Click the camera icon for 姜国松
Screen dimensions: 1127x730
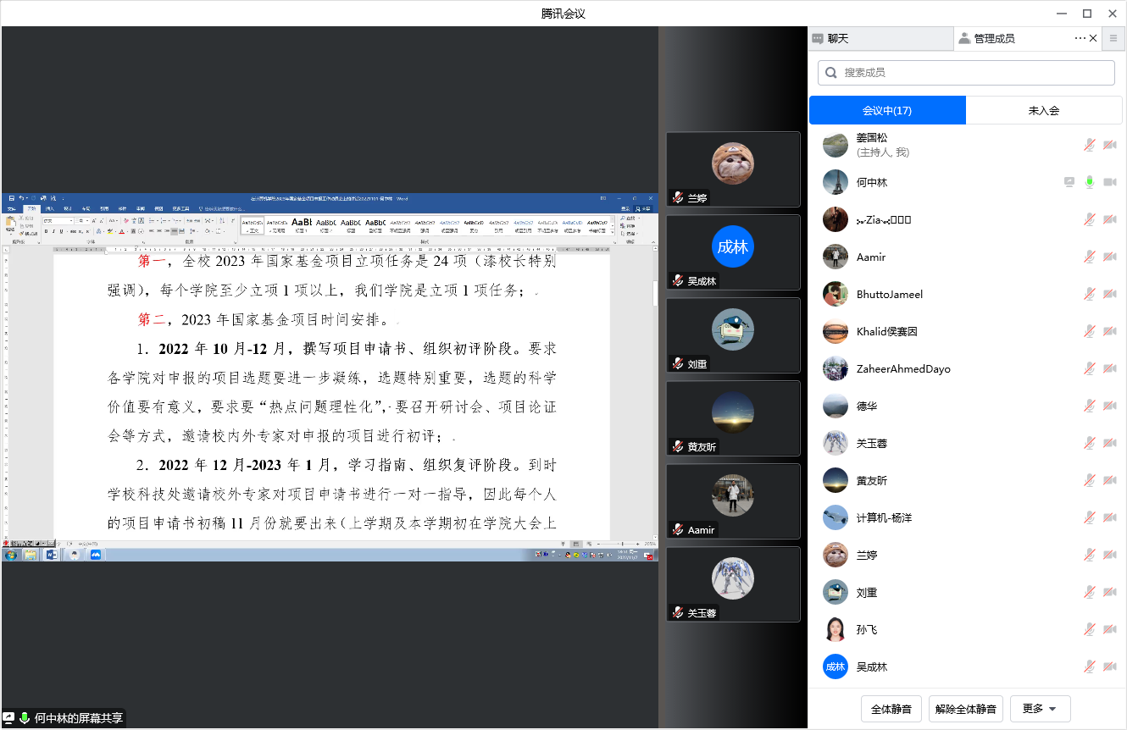tap(1109, 146)
